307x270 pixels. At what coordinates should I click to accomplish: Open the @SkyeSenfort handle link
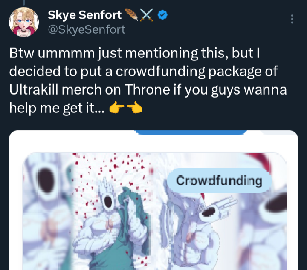87,30
